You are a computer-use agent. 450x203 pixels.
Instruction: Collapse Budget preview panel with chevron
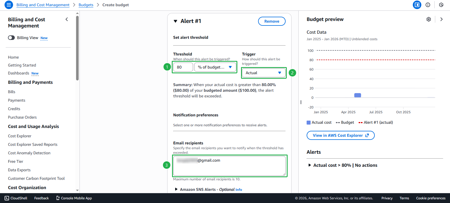click(441, 19)
